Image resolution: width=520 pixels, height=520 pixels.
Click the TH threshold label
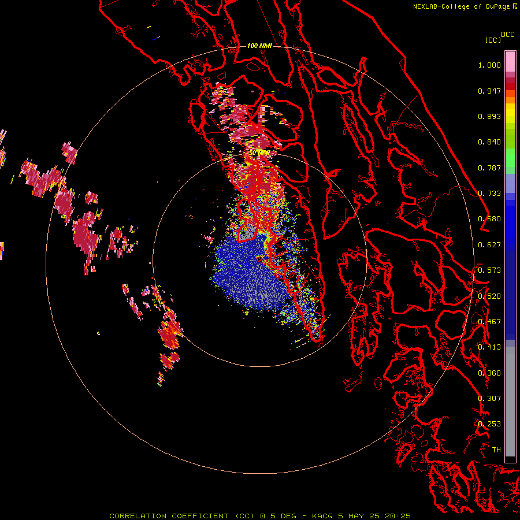click(x=496, y=450)
